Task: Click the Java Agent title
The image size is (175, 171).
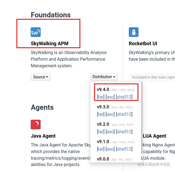Action: (x=43, y=136)
